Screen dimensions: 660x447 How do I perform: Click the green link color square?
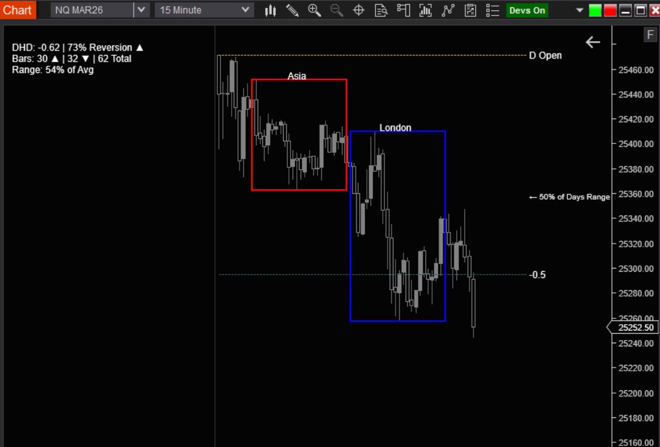pyautogui.click(x=595, y=10)
